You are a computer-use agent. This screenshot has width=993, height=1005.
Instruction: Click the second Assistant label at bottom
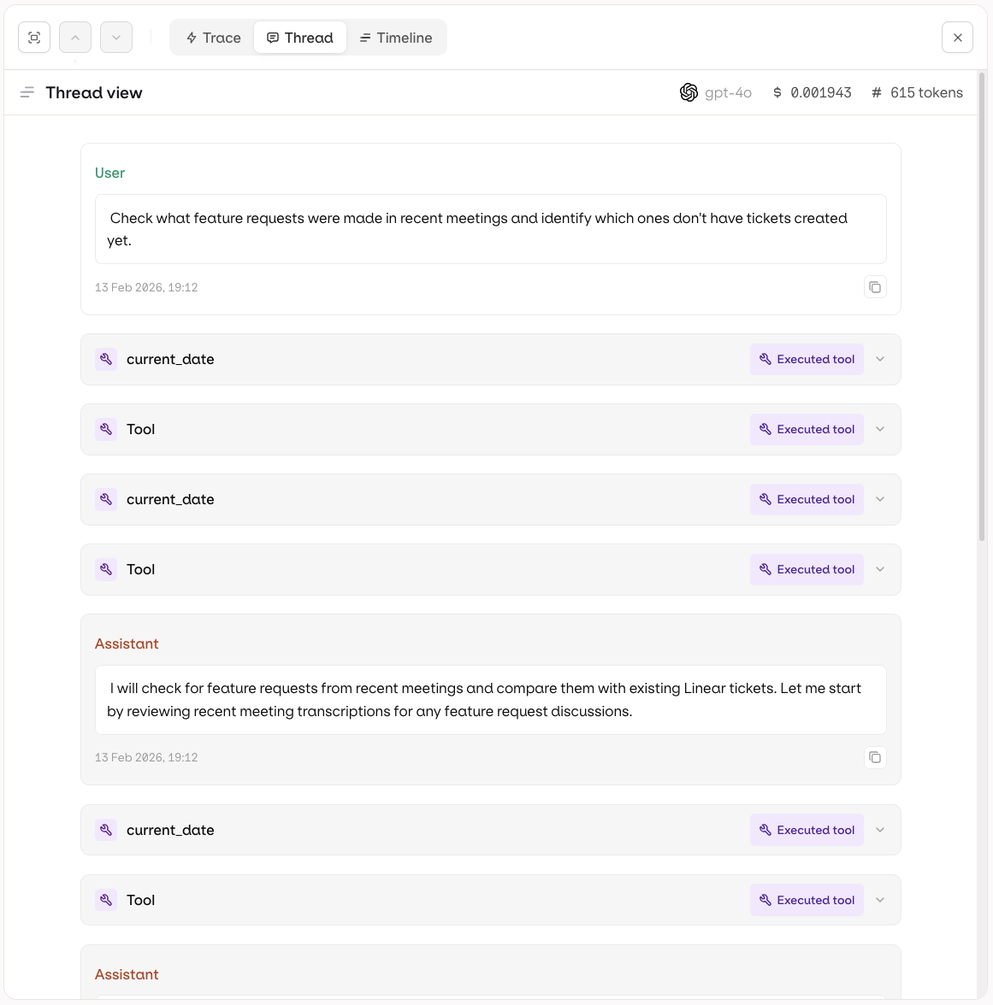point(127,974)
